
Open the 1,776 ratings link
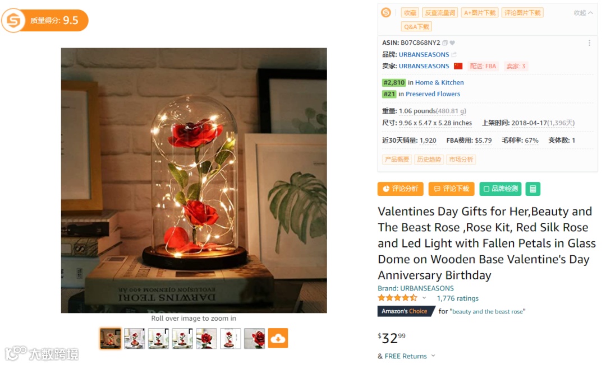[458, 298]
